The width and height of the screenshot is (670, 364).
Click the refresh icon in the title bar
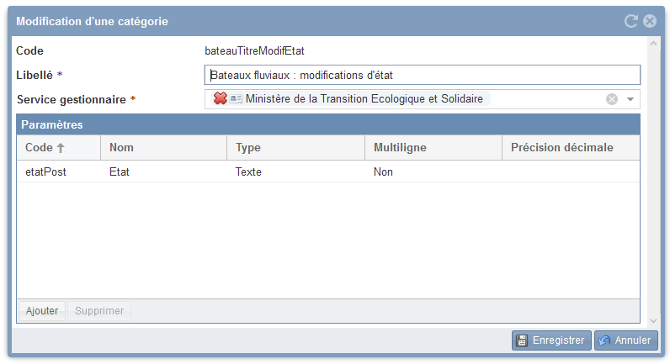pos(631,21)
